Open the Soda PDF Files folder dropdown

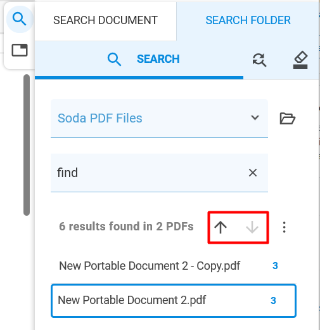point(159,118)
